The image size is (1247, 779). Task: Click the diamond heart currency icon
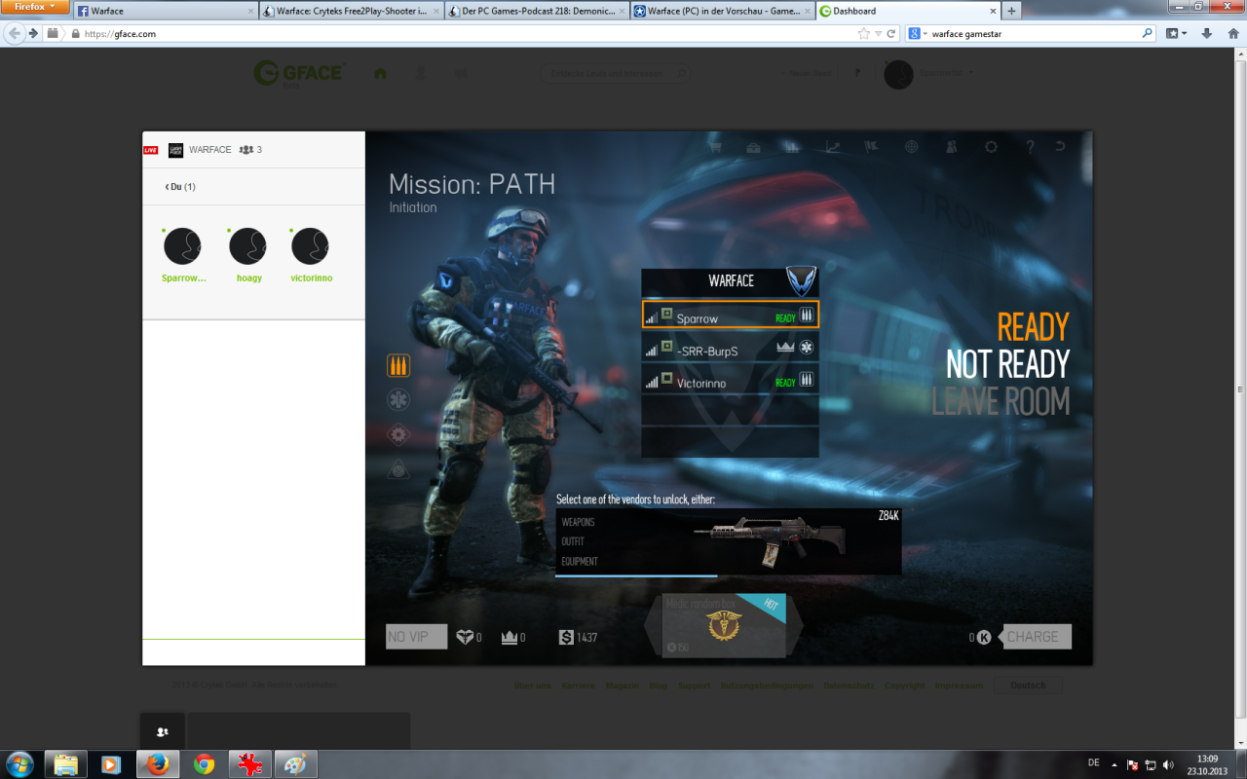(465, 637)
